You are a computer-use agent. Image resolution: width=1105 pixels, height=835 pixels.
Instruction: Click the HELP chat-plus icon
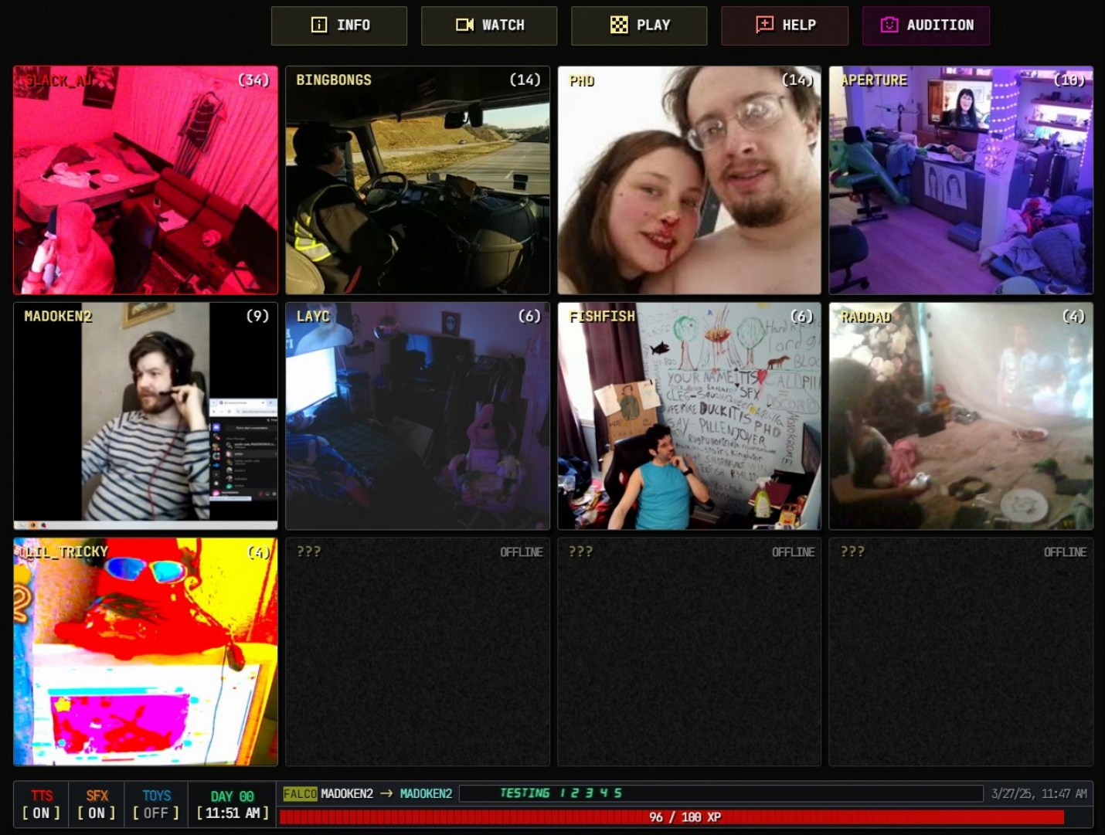pyautogui.click(x=764, y=25)
